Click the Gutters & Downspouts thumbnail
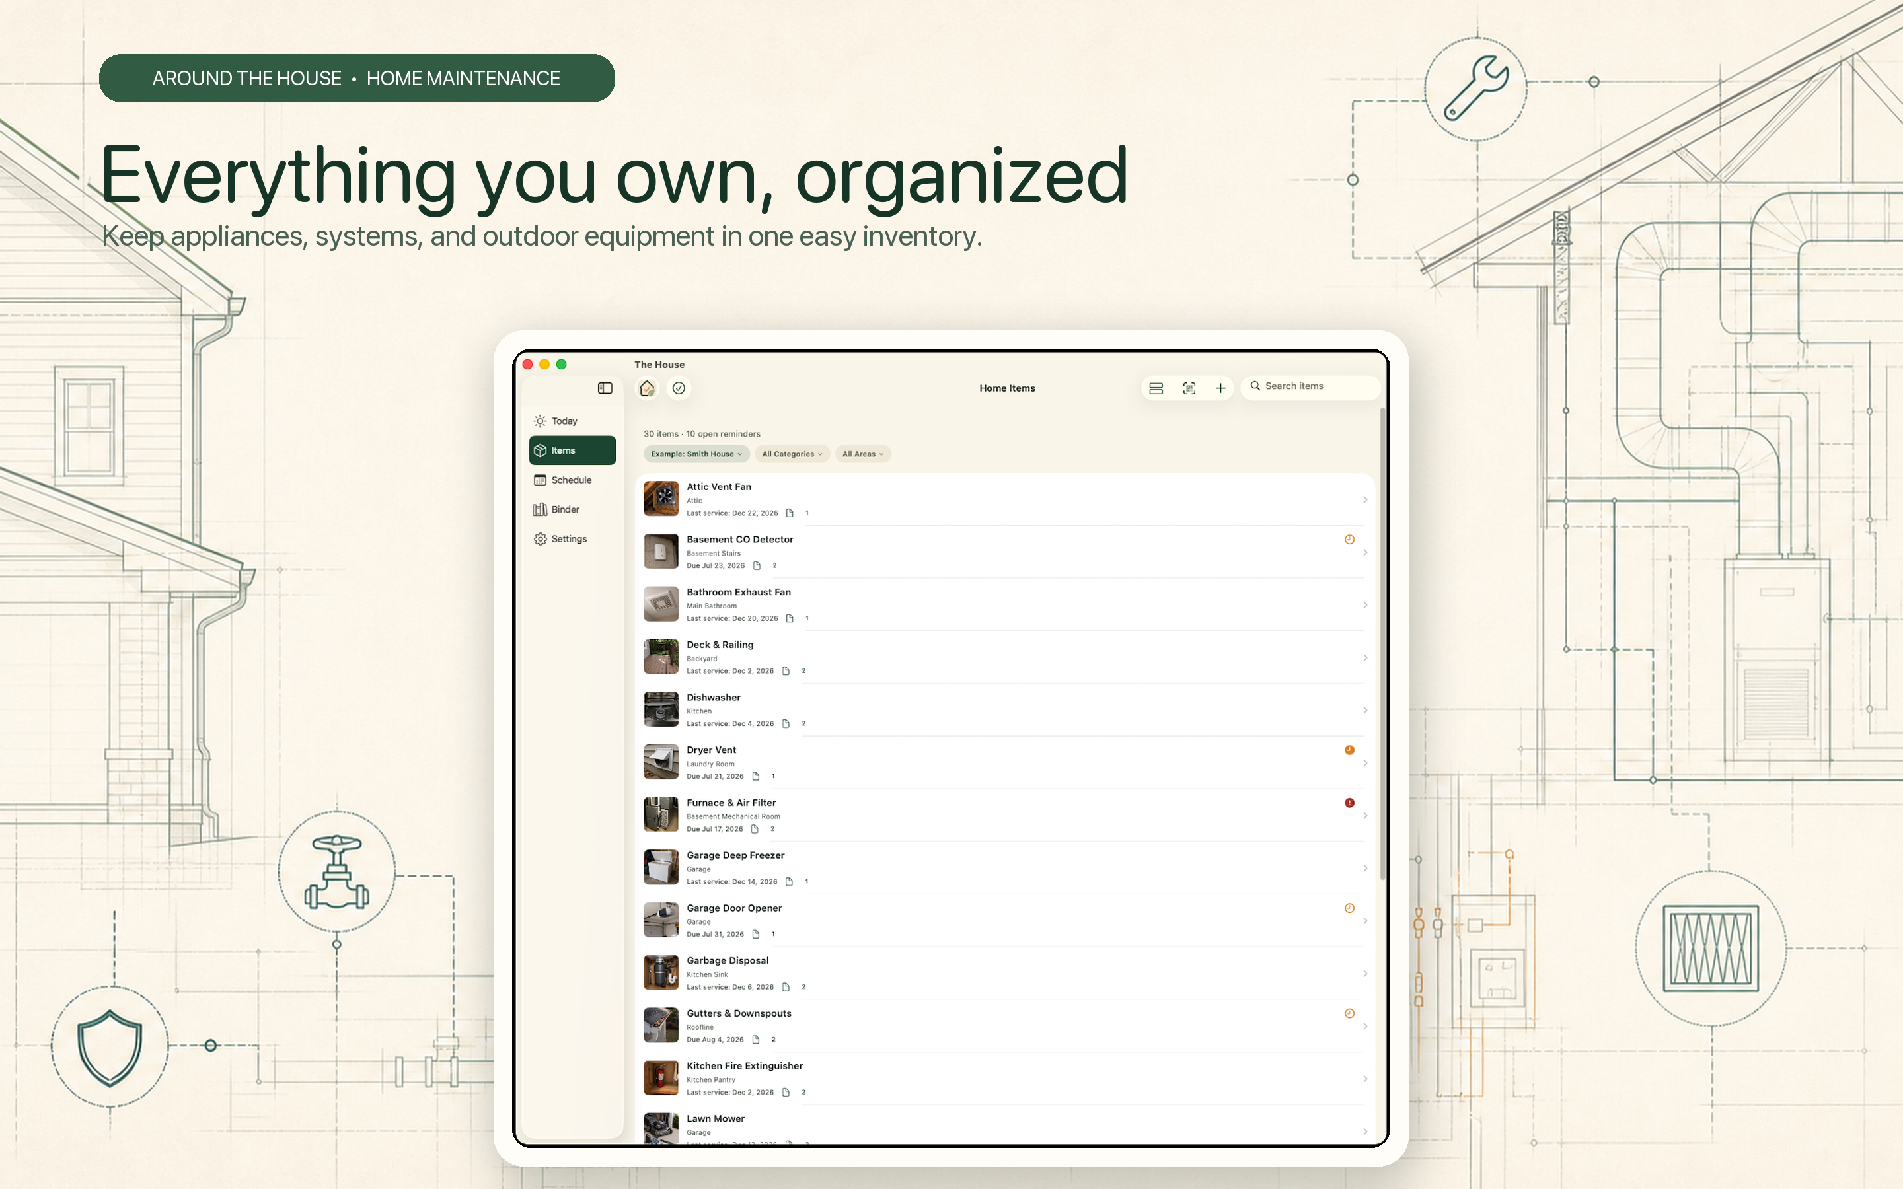This screenshot has width=1903, height=1189. (x=661, y=1025)
